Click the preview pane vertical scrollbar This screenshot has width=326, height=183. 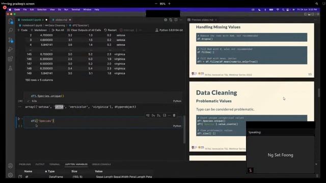tap(319, 93)
